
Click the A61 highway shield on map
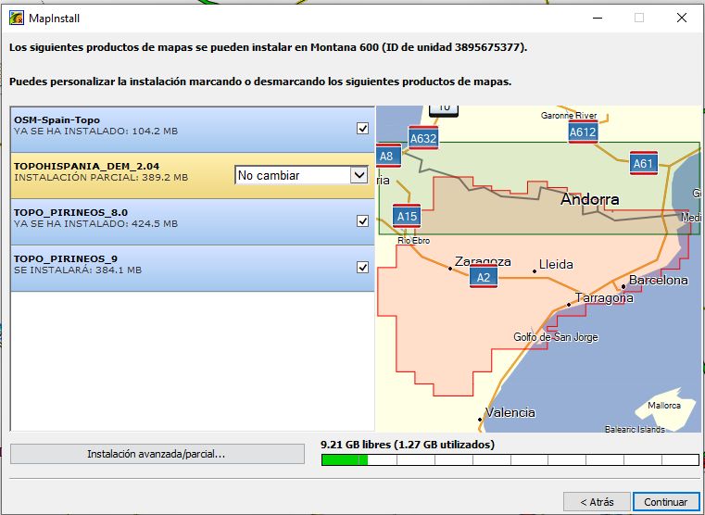644,164
